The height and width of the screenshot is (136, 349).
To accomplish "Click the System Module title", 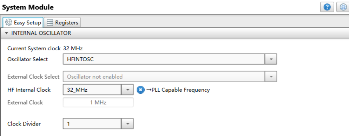I will (28, 7).
